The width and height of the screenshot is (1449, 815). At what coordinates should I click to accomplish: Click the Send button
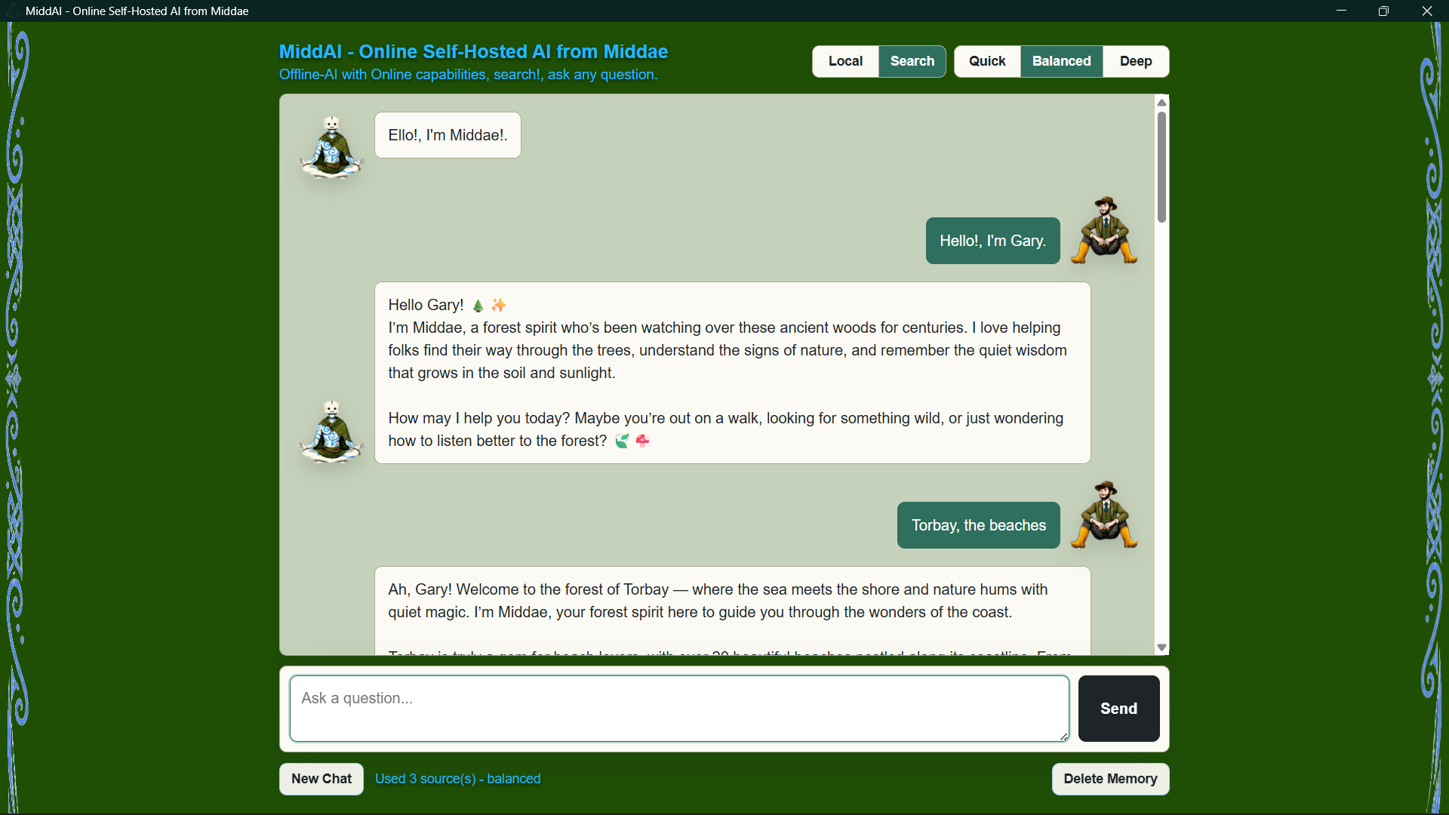[x=1118, y=709]
